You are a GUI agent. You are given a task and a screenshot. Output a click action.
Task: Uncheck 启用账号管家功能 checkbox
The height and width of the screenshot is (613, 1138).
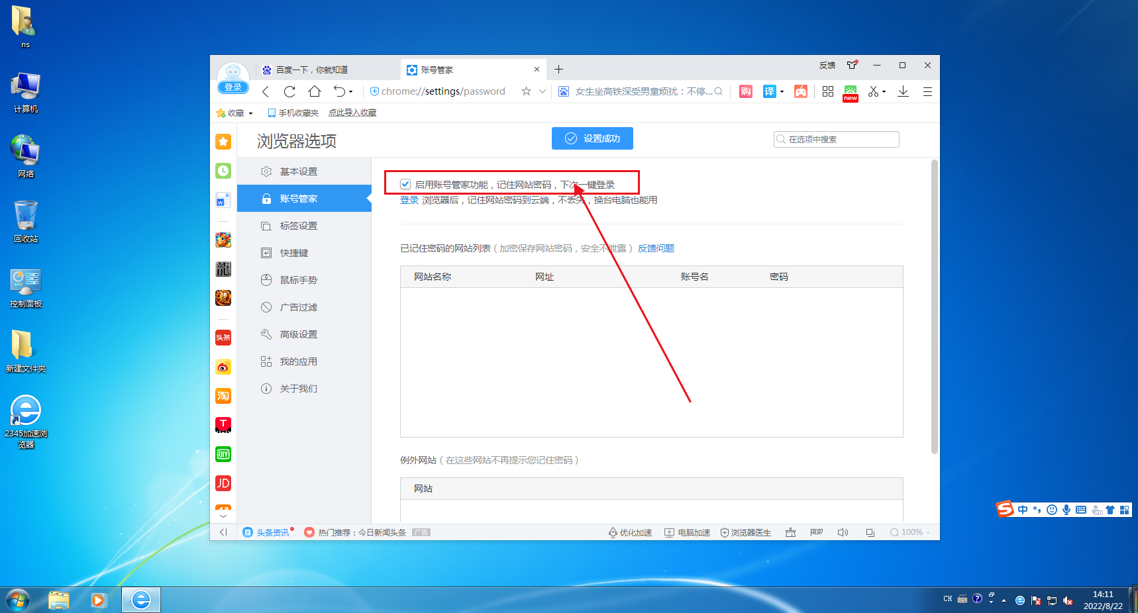(x=405, y=184)
